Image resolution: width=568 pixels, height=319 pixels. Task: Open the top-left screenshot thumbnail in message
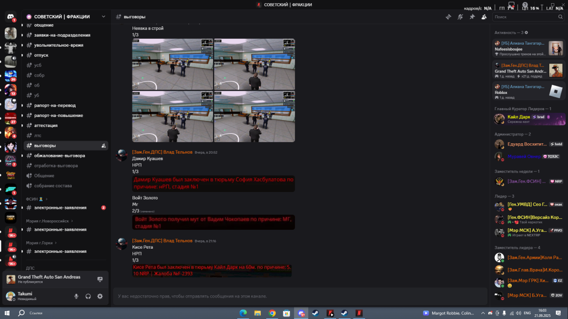point(173,64)
